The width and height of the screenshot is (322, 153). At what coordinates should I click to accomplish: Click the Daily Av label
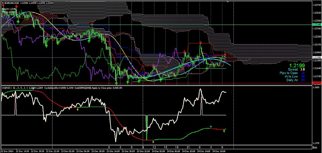pos(292,80)
